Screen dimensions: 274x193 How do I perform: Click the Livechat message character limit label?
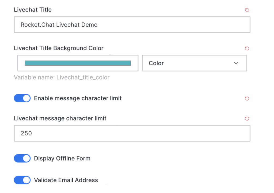point(60,118)
